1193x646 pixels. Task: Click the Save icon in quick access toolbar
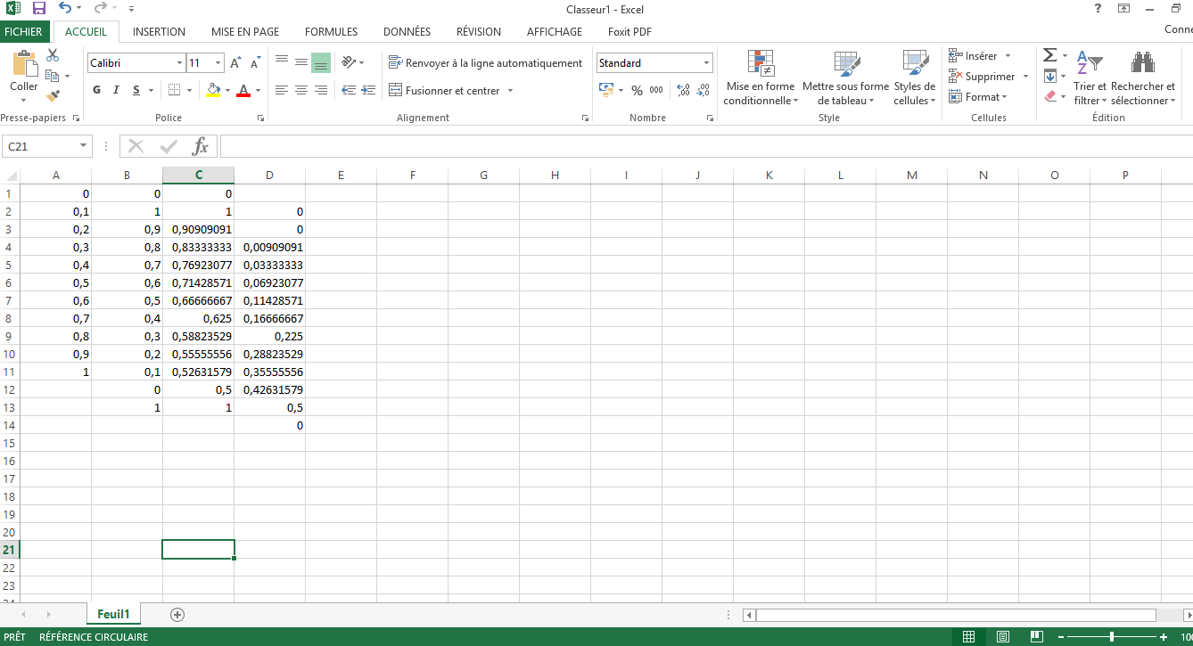pyautogui.click(x=38, y=8)
